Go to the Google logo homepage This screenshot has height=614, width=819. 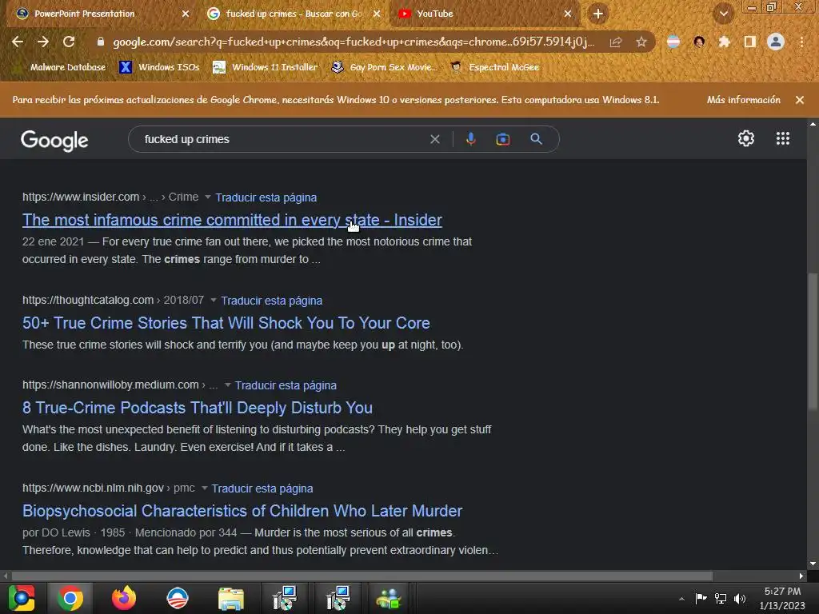(x=54, y=141)
